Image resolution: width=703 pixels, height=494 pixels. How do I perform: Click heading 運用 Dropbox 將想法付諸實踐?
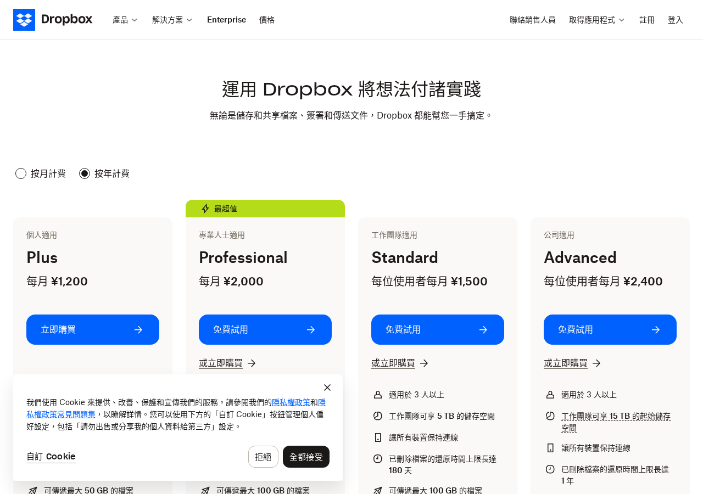(351, 89)
